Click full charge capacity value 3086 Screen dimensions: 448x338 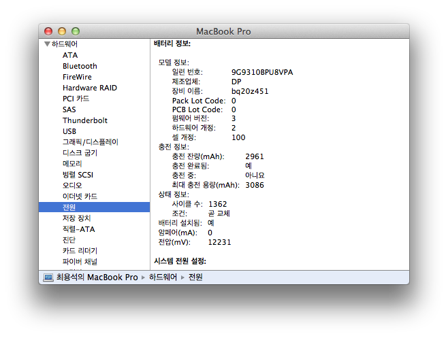(255, 185)
